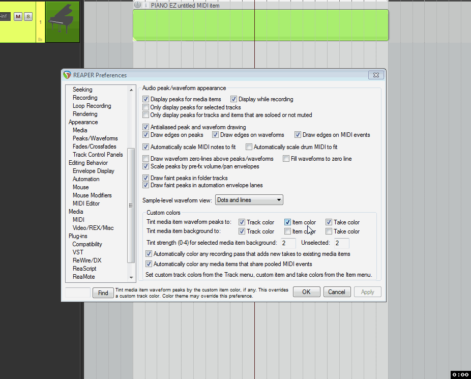Open the Appearance preferences category
The image size is (471, 379).
pos(83,122)
